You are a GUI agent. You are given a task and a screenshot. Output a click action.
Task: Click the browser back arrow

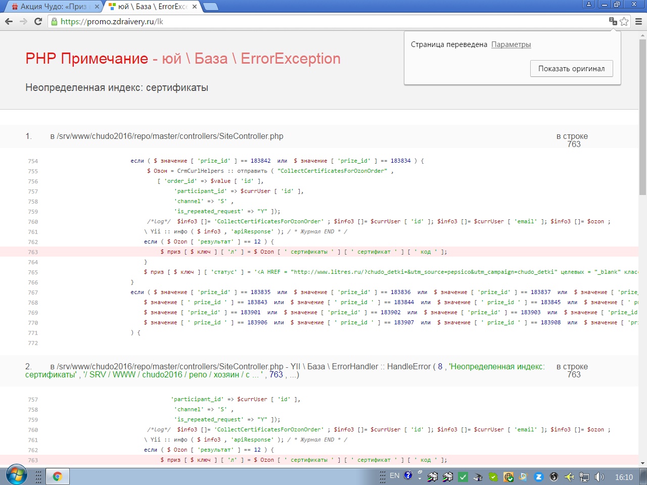[9, 21]
